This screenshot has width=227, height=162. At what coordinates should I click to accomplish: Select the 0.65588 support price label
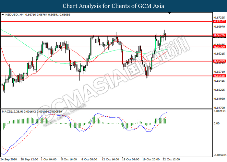point(220,76)
